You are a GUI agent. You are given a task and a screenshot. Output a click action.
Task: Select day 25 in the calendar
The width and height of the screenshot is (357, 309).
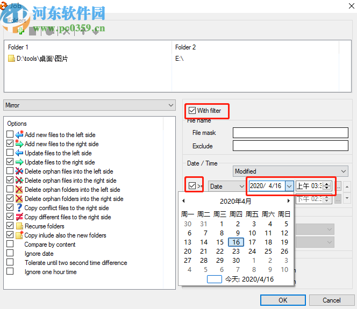pos(268,251)
